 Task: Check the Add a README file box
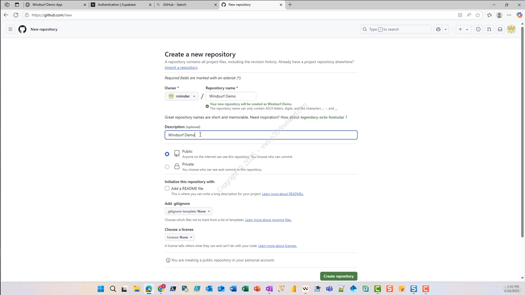pos(167,188)
